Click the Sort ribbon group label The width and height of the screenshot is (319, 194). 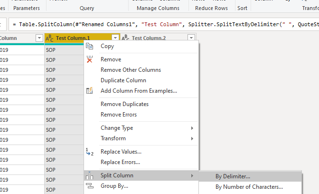242,8
